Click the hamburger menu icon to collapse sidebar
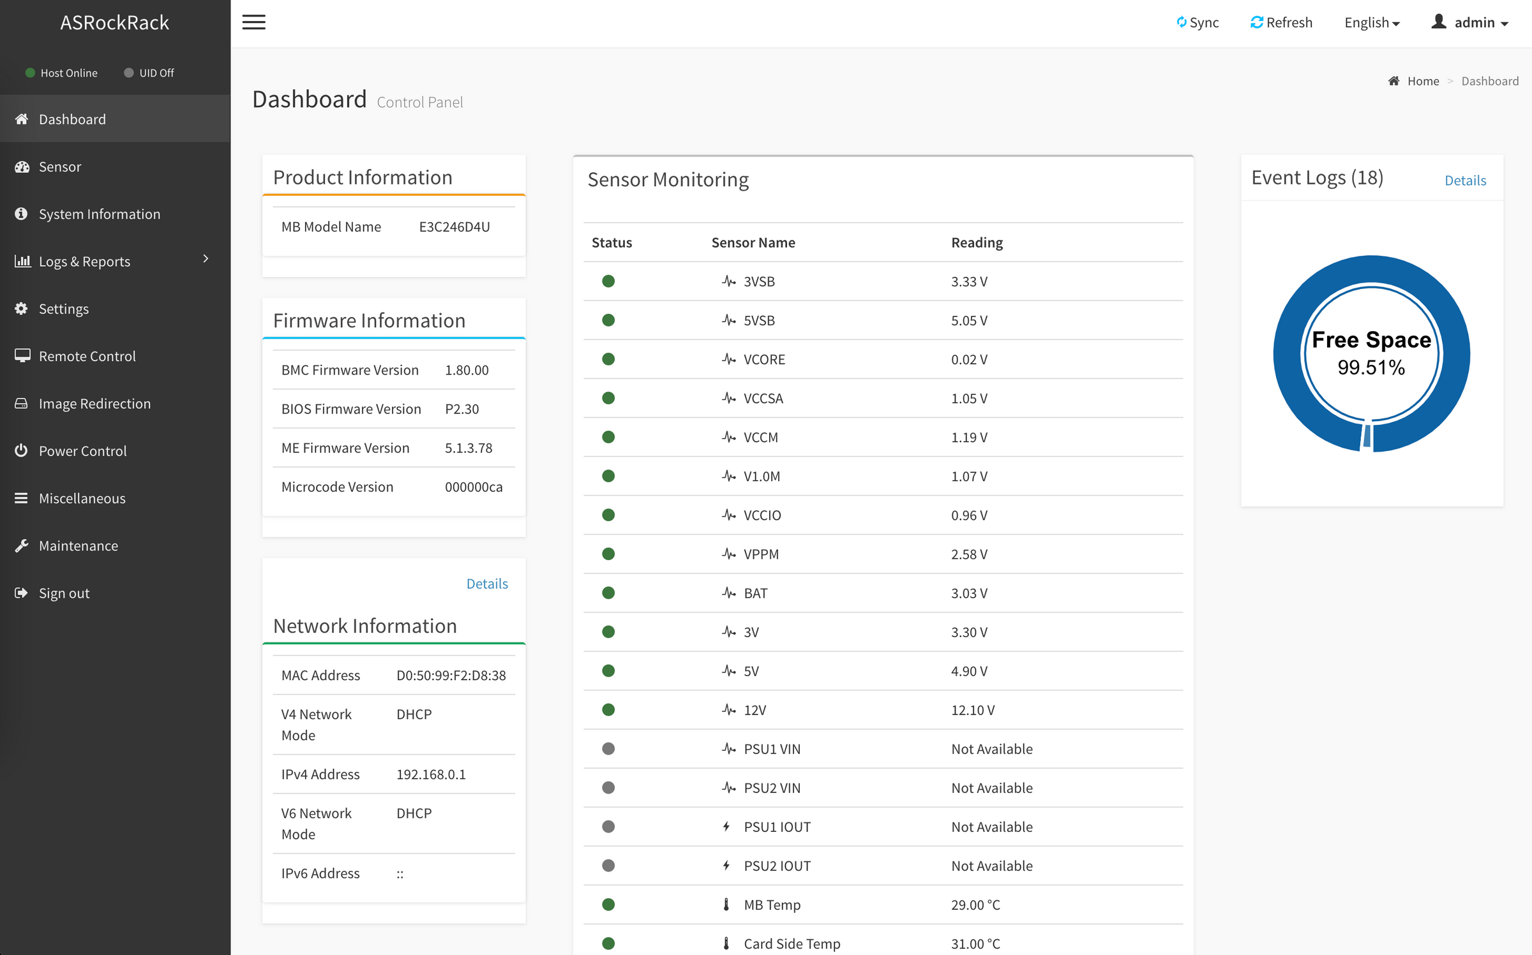Screen dimensions: 1532x955 point(253,22)
